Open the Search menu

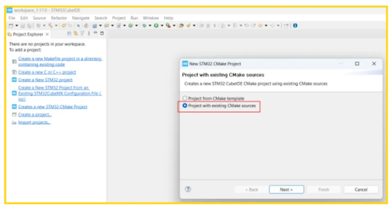101,18
